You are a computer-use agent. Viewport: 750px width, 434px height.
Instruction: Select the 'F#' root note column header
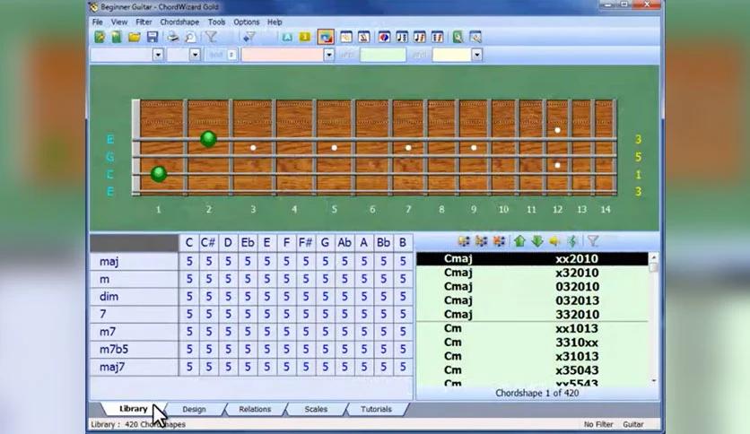[x=306, y=242]
